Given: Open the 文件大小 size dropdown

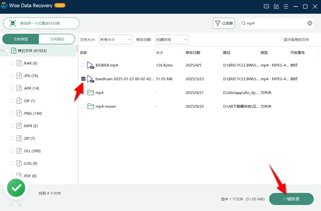Looking at the screenshot, I should [x=116, y=40].
